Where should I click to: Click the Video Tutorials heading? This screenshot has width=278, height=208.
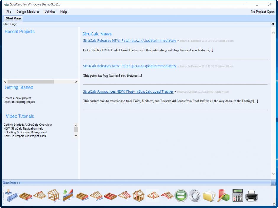(x=20, y=116)
